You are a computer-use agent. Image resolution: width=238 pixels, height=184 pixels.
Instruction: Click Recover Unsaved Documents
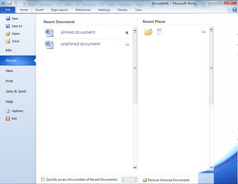(x=169, y=180)
